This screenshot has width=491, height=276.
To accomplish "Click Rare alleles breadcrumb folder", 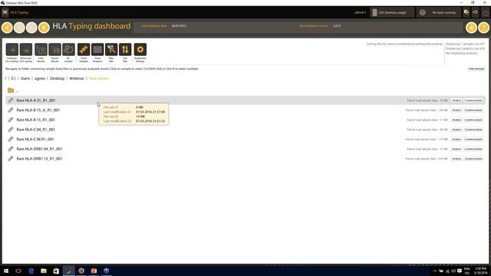I will tap(99, 78).
